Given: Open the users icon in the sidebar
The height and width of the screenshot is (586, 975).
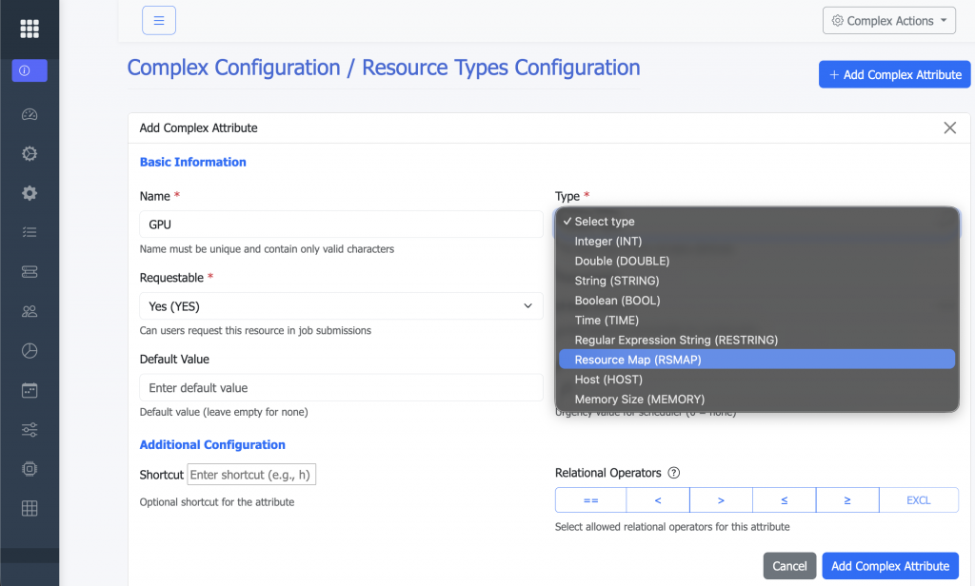Looking at the screenshot, I should pos(30,311).
